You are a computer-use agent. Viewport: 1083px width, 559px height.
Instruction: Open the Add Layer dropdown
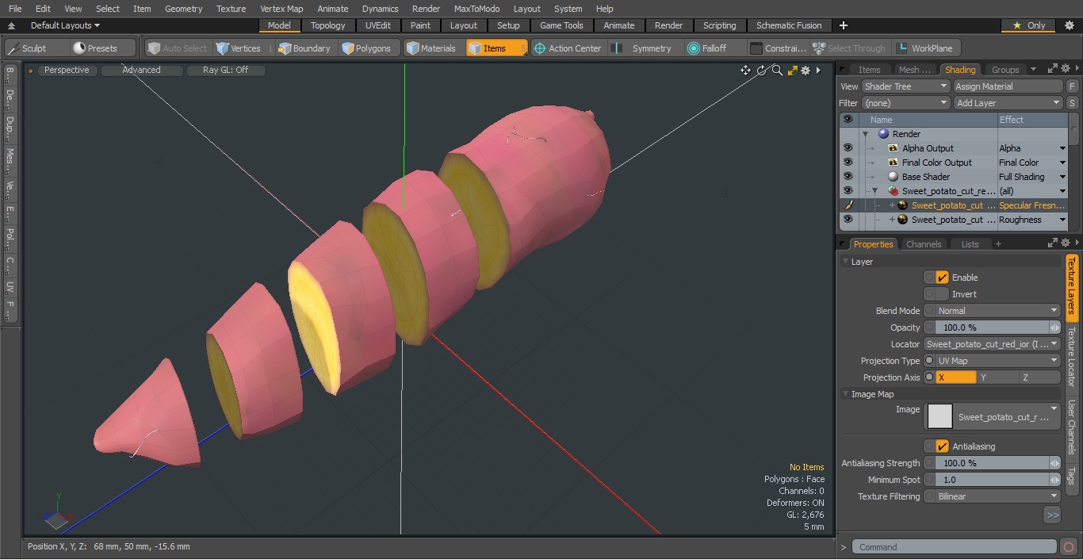pyautogui.click(x=1008, y=103)
